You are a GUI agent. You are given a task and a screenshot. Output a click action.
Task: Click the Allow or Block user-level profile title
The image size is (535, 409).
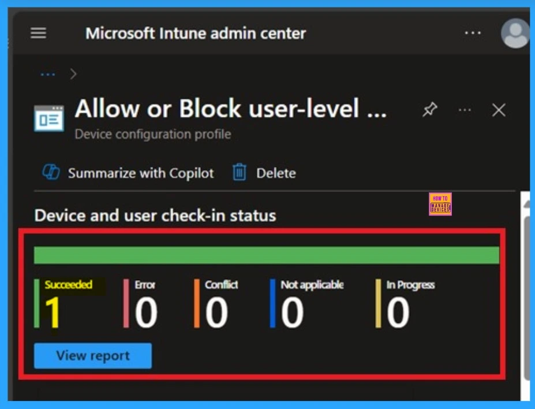(231, 109)
